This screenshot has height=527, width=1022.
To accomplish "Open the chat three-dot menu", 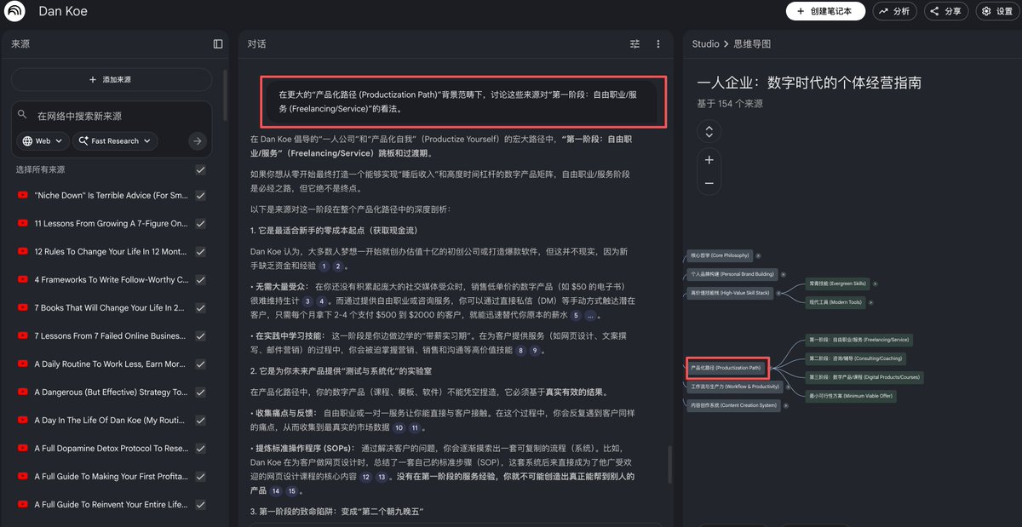I will click(658, 43).
